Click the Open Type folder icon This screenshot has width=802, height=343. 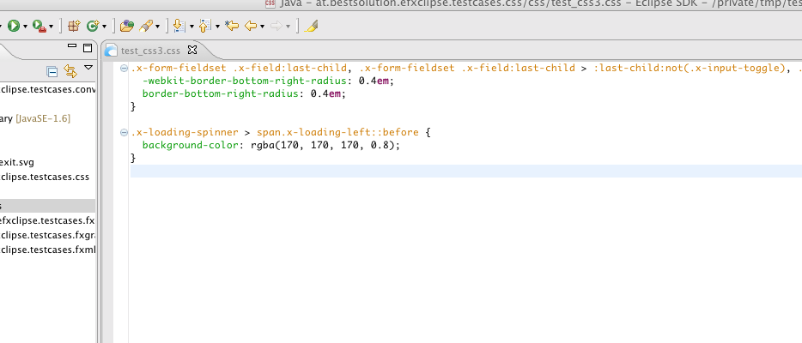pyautogui.click(x=126, y=26)
